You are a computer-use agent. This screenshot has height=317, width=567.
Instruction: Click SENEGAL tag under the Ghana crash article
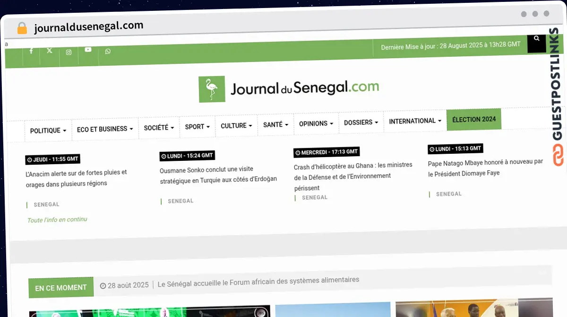coord(315,197)
